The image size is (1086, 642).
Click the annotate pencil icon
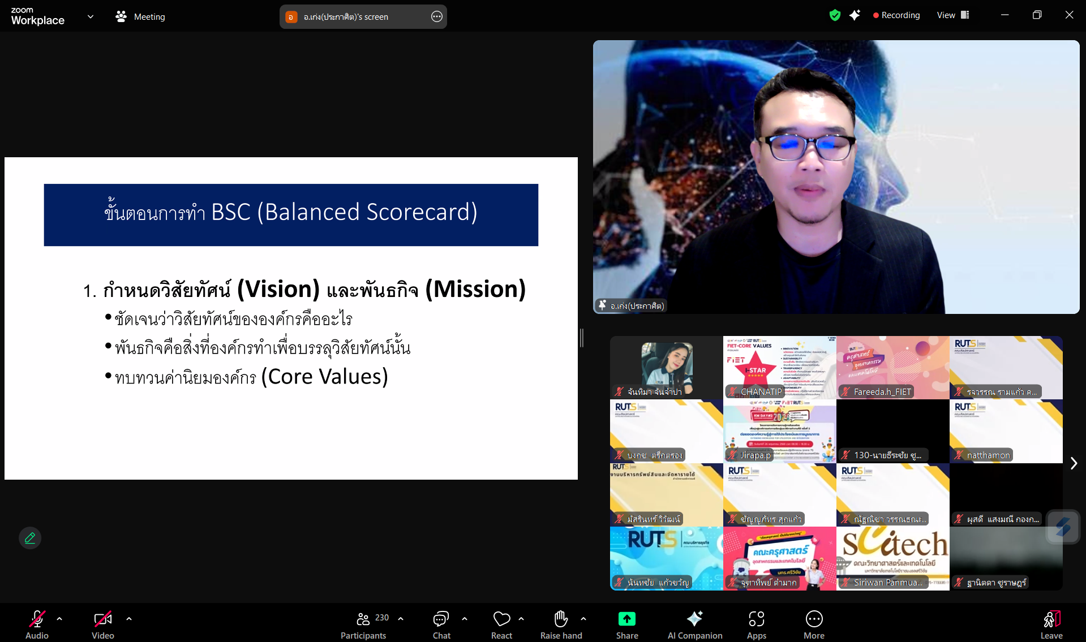30,538
